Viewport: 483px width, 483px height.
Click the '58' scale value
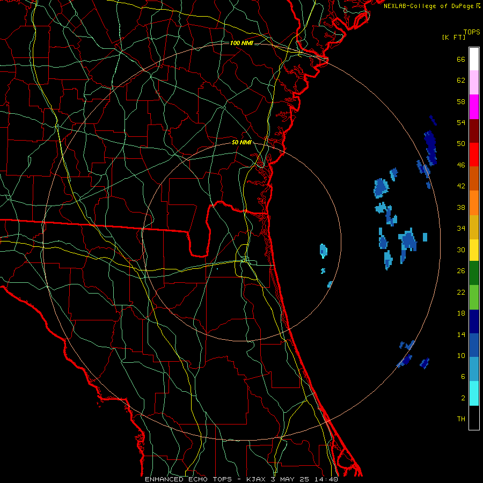[x=461, y=101]
